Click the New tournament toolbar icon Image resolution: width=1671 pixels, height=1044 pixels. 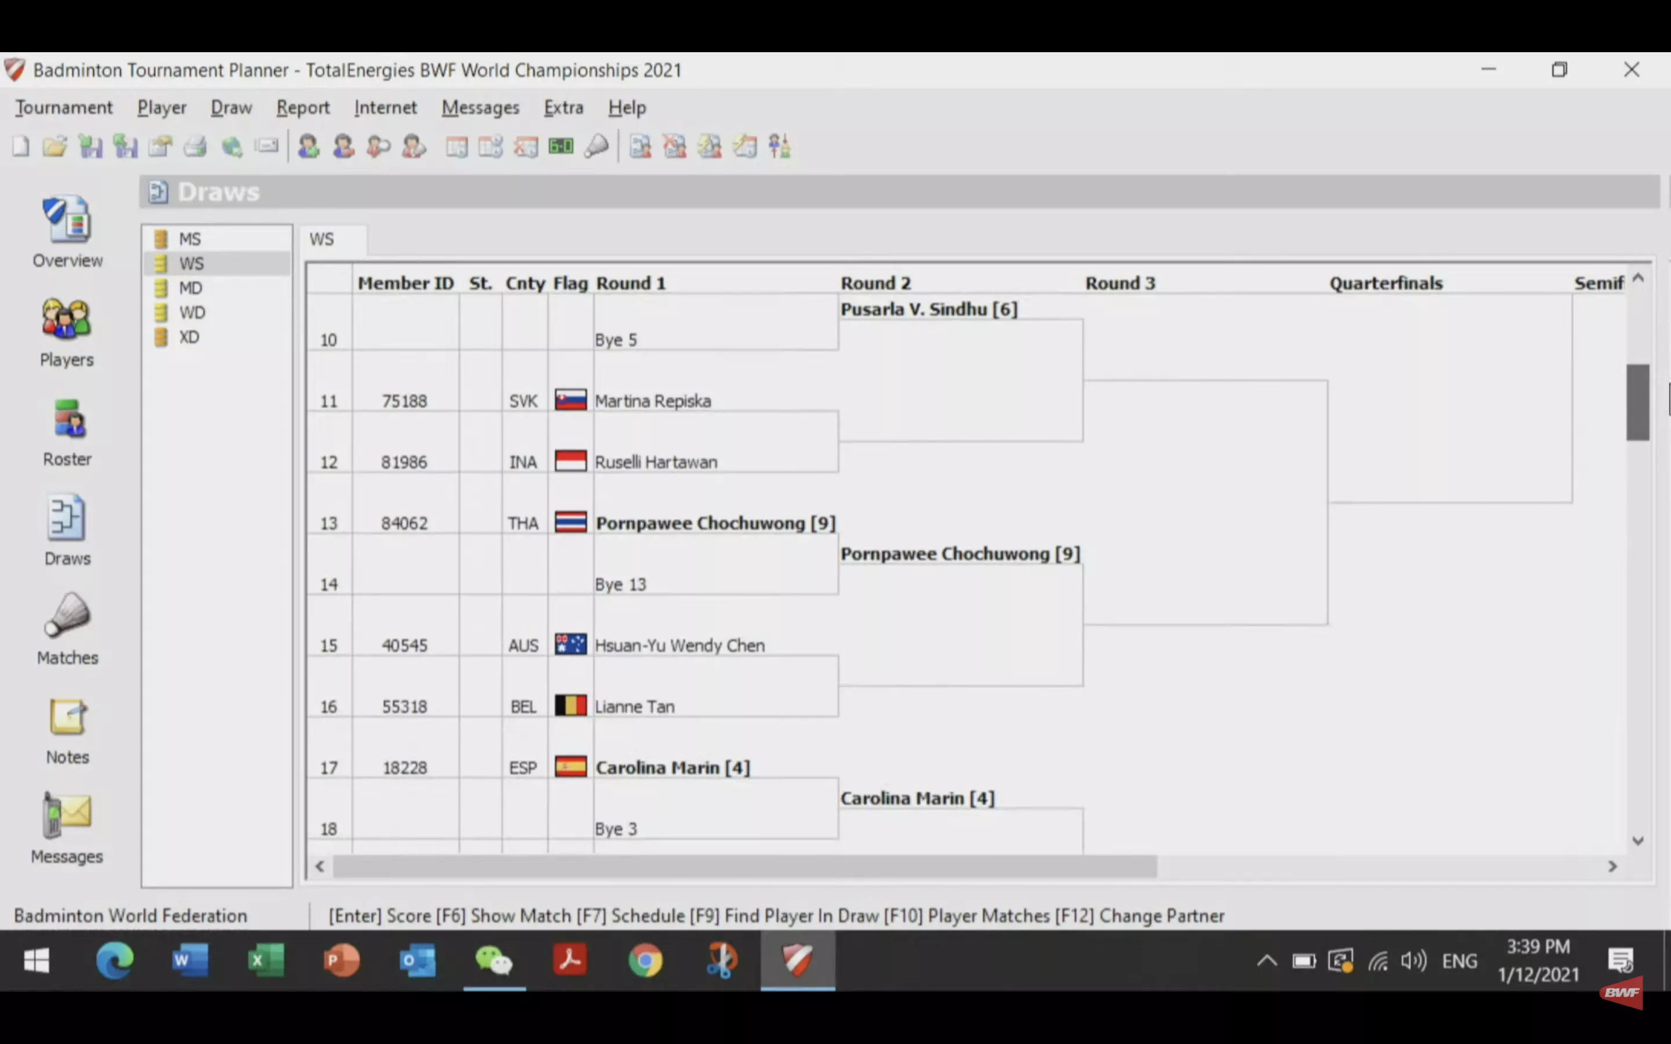[21, 146]
